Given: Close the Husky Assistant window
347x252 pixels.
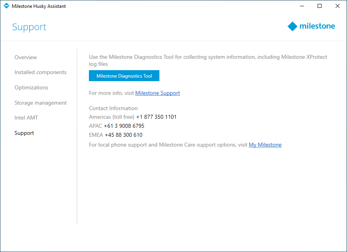Looking at the screenshot, I should click(x=338, y=6).
